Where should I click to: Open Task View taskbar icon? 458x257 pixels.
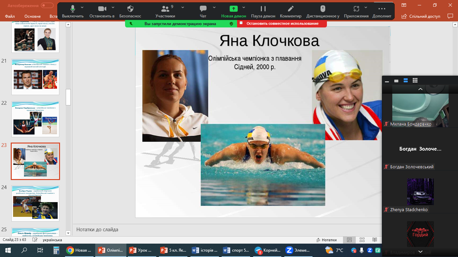tap(40, 250)
